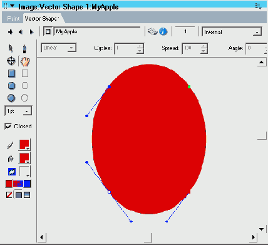Screen dimensions: 268x245
Task: Set fill to No Fill
Action: click(9, 195)
